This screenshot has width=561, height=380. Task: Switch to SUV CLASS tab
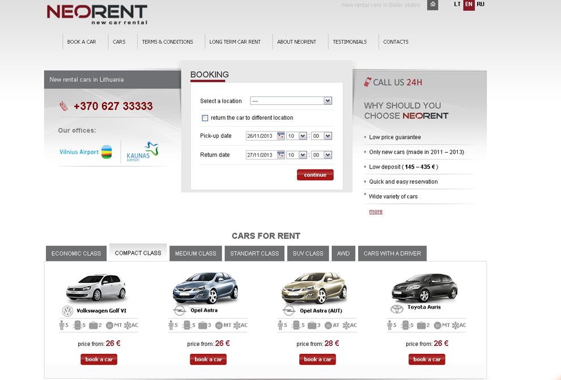308,253
